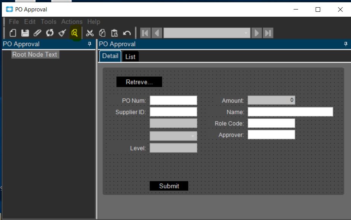Click the Undo arrow icon
The width and height of the screenshot is (351, 220).
click(x=127, y=33)
